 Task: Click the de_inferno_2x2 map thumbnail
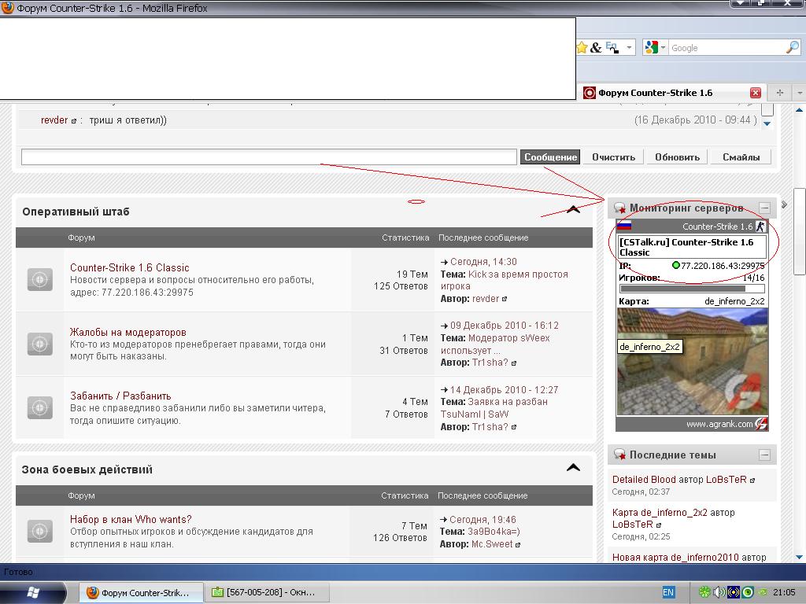pos(692,362)
